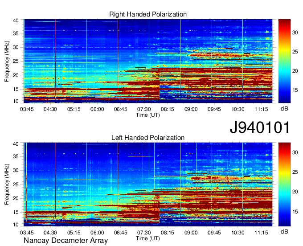This screenshot has width=303, height=246.
Task: Click the color scale bar beside the Right Handed plot
Action: [x=284, y=61]
